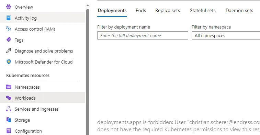Image resolution: width=260 pixels, height=135 pixels.
Task: Click the Filter by deployment name label
Action: 124,27
